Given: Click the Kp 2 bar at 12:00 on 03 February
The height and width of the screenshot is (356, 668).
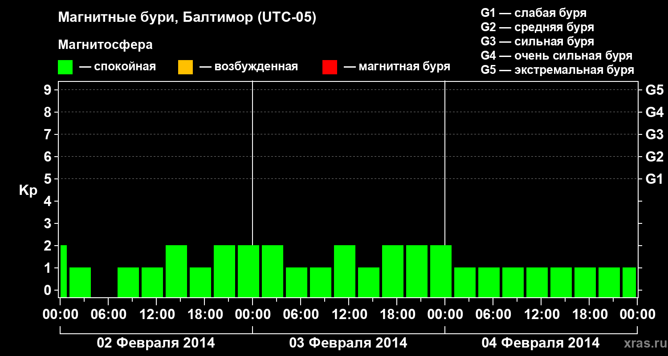Looking at the screenshot, I should click(345, 271).
